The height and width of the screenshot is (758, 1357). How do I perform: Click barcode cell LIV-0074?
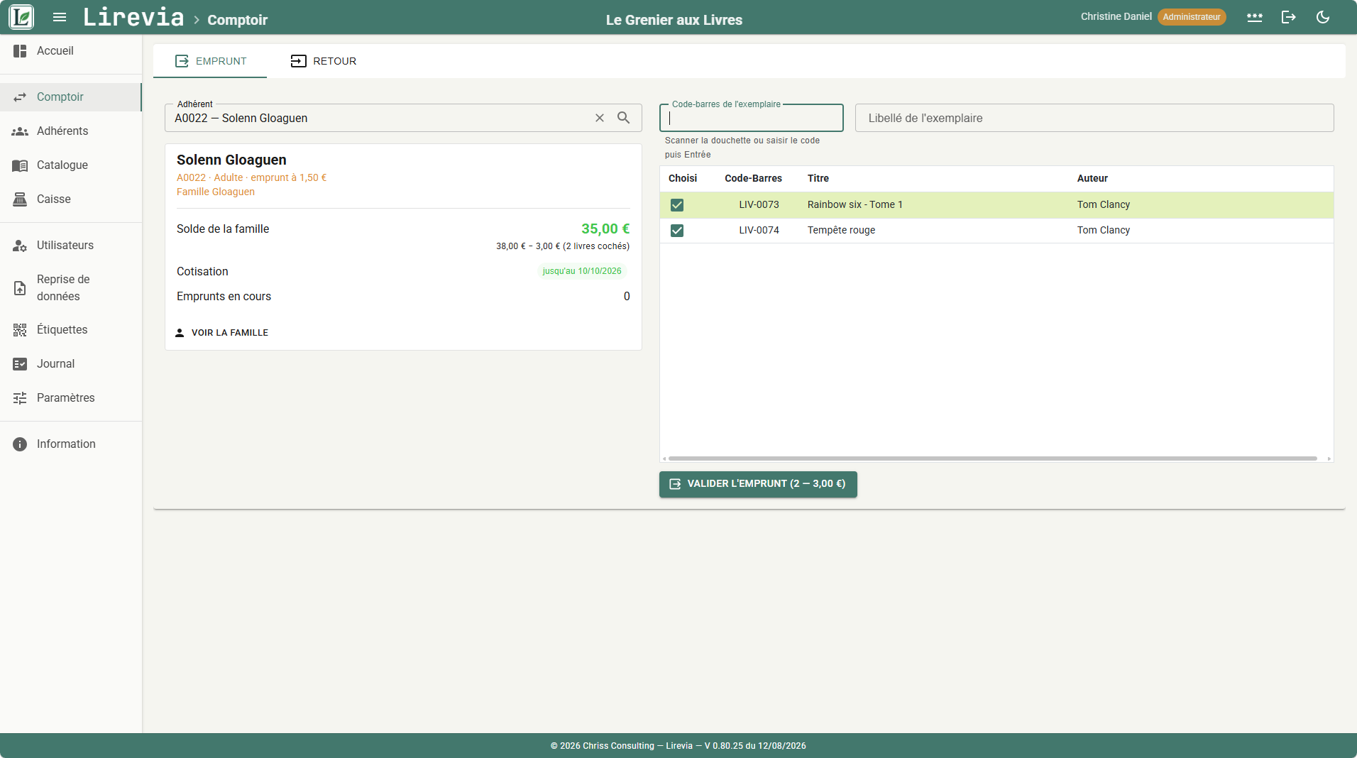[x=759, y=231]
